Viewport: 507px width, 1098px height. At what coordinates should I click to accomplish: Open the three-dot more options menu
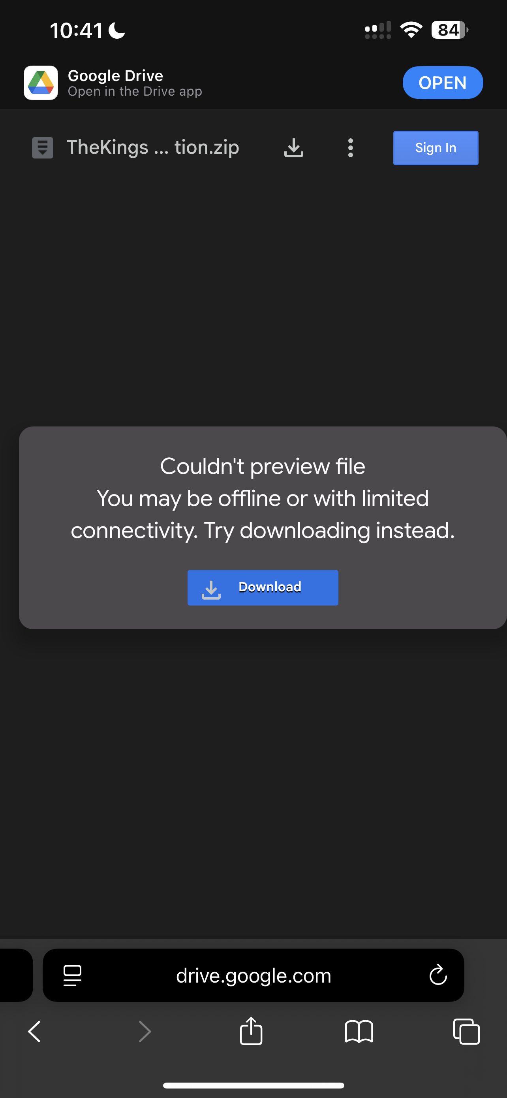(x=350, y=148)
